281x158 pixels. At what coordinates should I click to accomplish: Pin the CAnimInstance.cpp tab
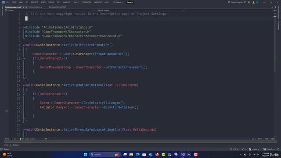pyautogui.click(x=24, y=7)
